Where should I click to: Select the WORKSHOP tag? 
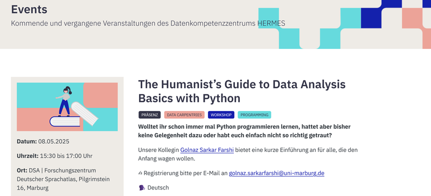pos(221,115)
